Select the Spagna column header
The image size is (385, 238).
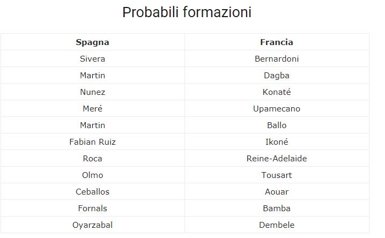tap(92, 42)
